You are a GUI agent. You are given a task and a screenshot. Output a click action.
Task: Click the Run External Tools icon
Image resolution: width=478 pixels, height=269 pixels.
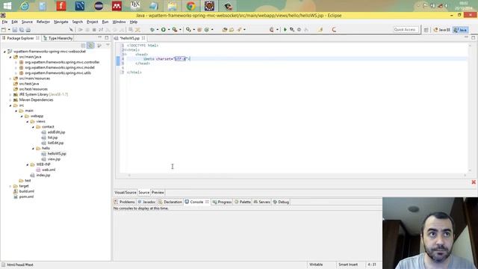175,30
